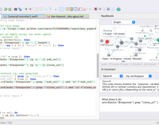
Task: Open the Find and Replace tool
Action: [20, 9]
